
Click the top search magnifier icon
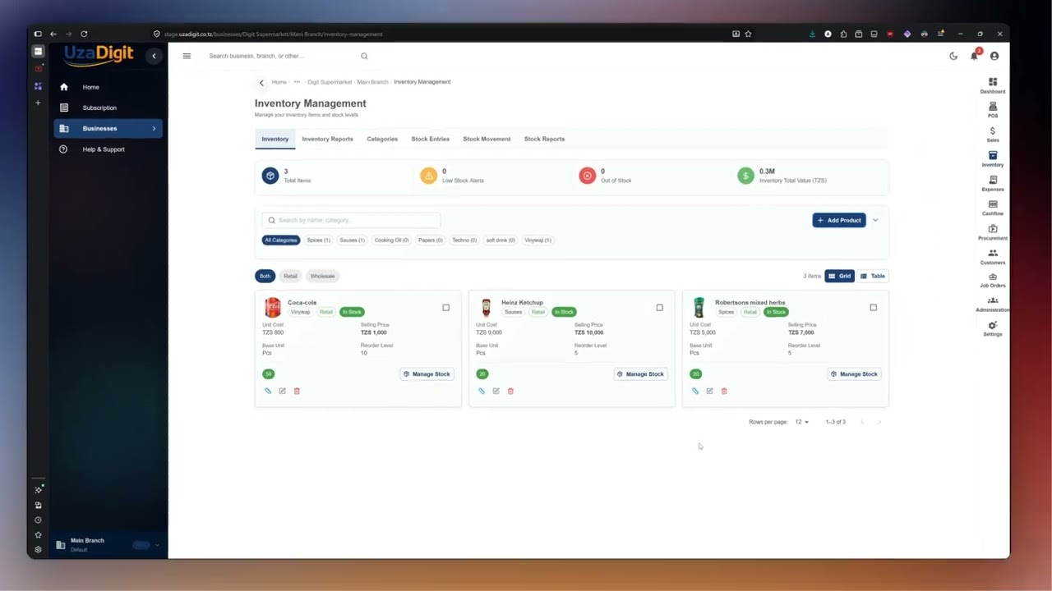pyautogui.click(x=364, y=56)
